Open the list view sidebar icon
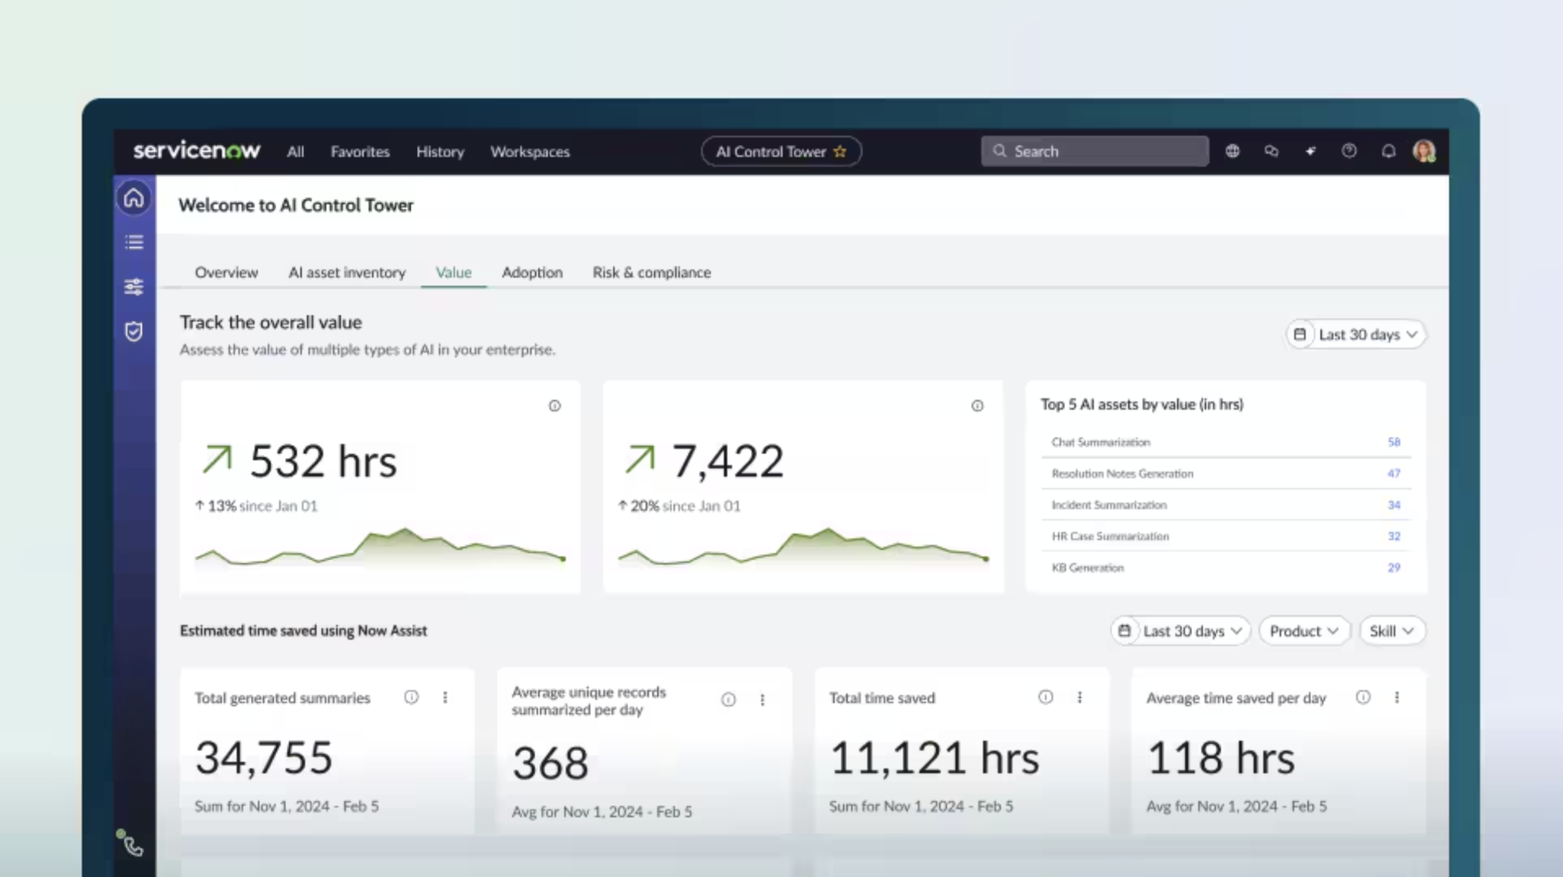The height and width of the screenshot is (877, 1563). pos(134,242)
